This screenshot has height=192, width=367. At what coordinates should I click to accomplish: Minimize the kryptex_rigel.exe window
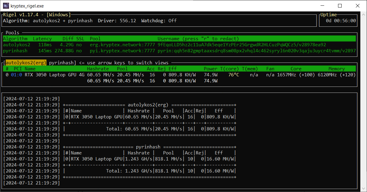322,6
